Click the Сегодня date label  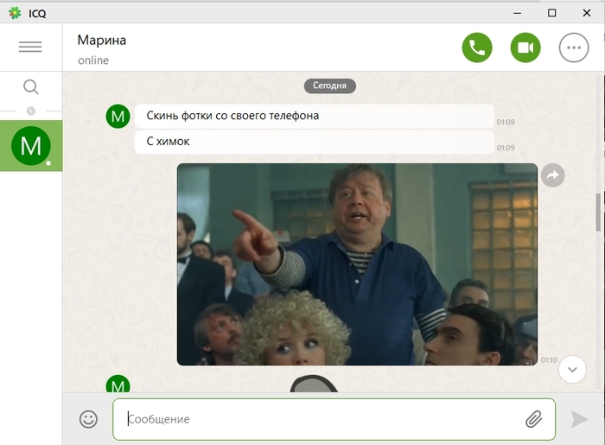329,86
